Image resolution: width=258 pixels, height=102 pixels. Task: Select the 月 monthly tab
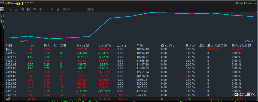pyautogui.click(x=28, y=9)
